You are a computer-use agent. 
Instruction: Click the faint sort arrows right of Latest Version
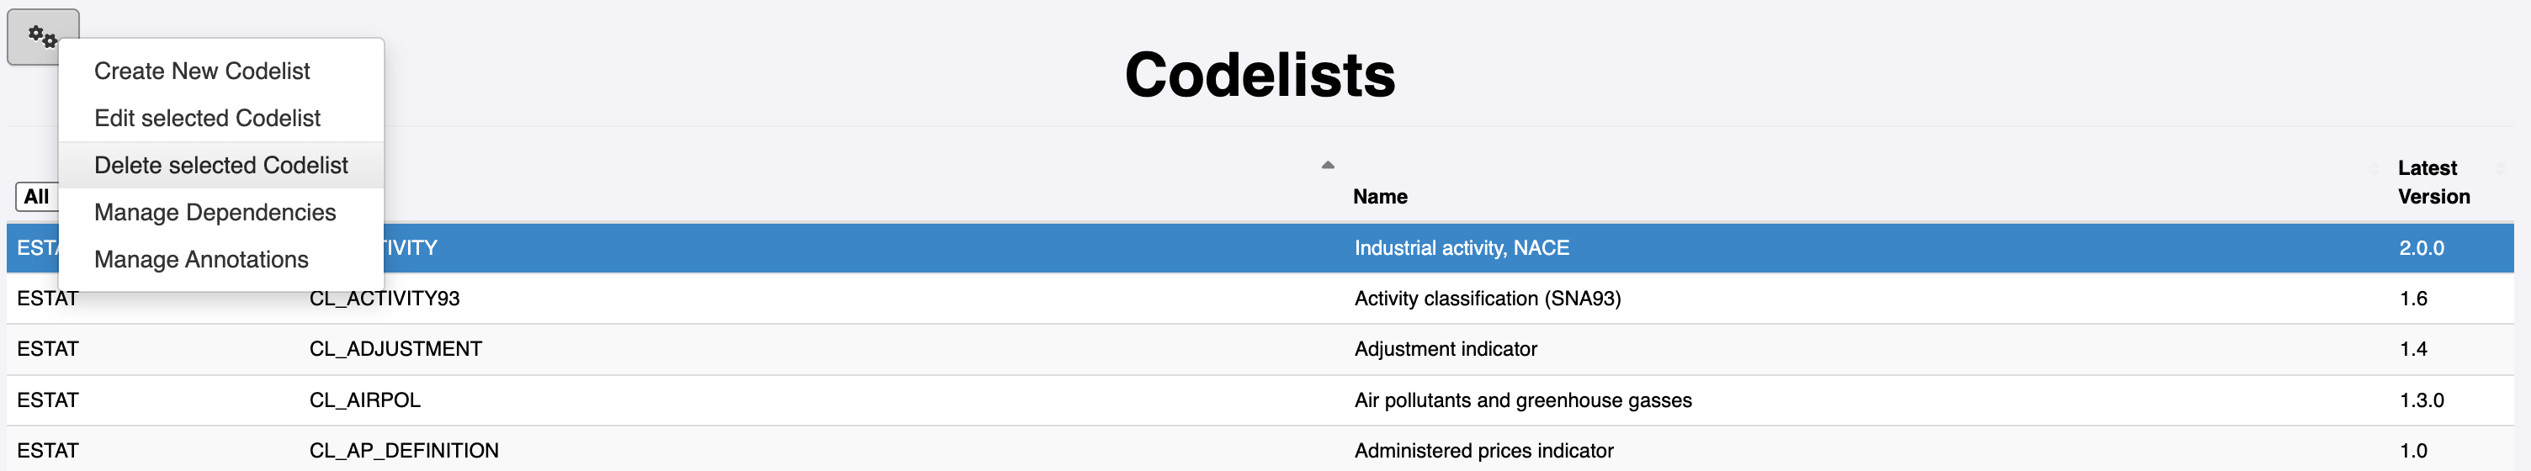pyautogui.click(x=2500, y=169)
